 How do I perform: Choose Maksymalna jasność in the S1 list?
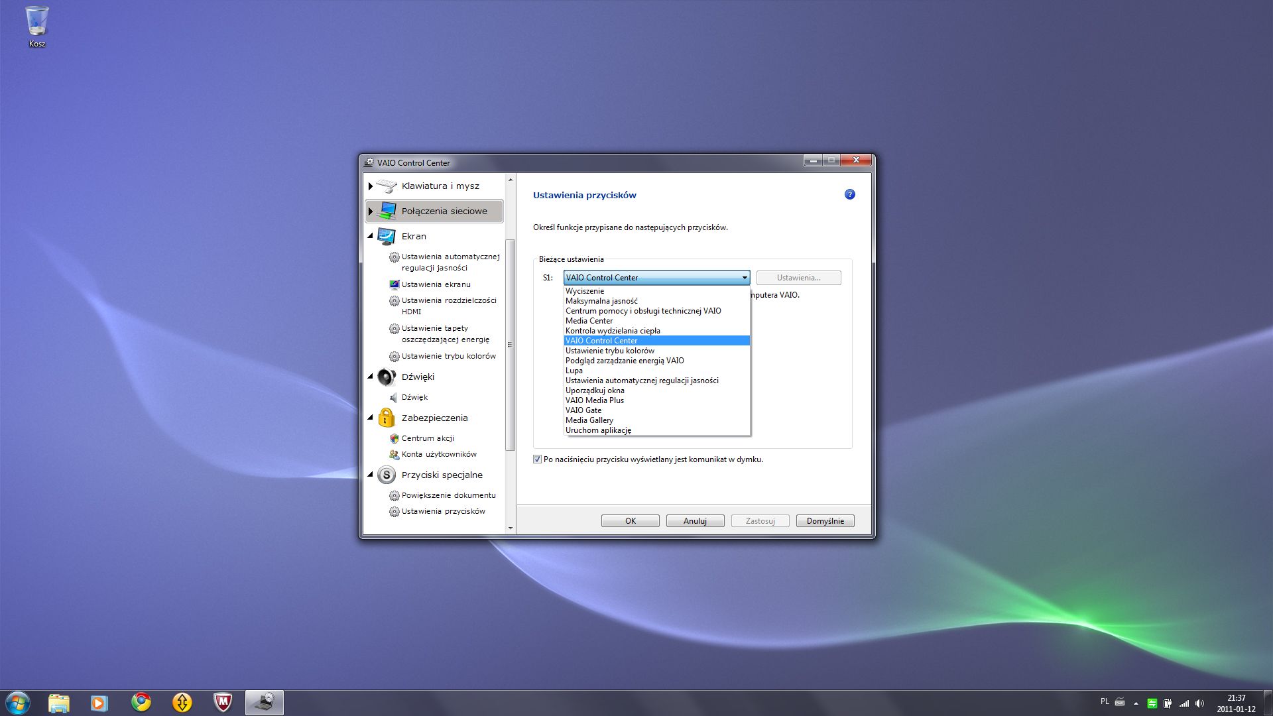point(656,301)
